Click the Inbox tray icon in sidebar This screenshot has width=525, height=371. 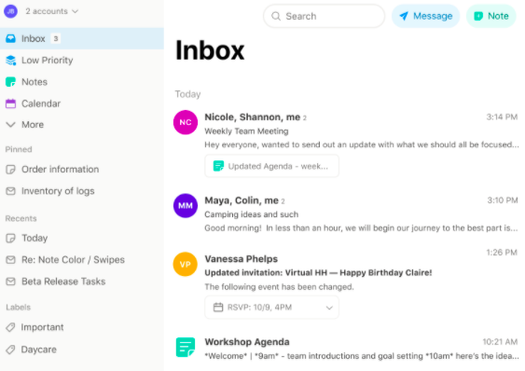[x=10, y=38]
